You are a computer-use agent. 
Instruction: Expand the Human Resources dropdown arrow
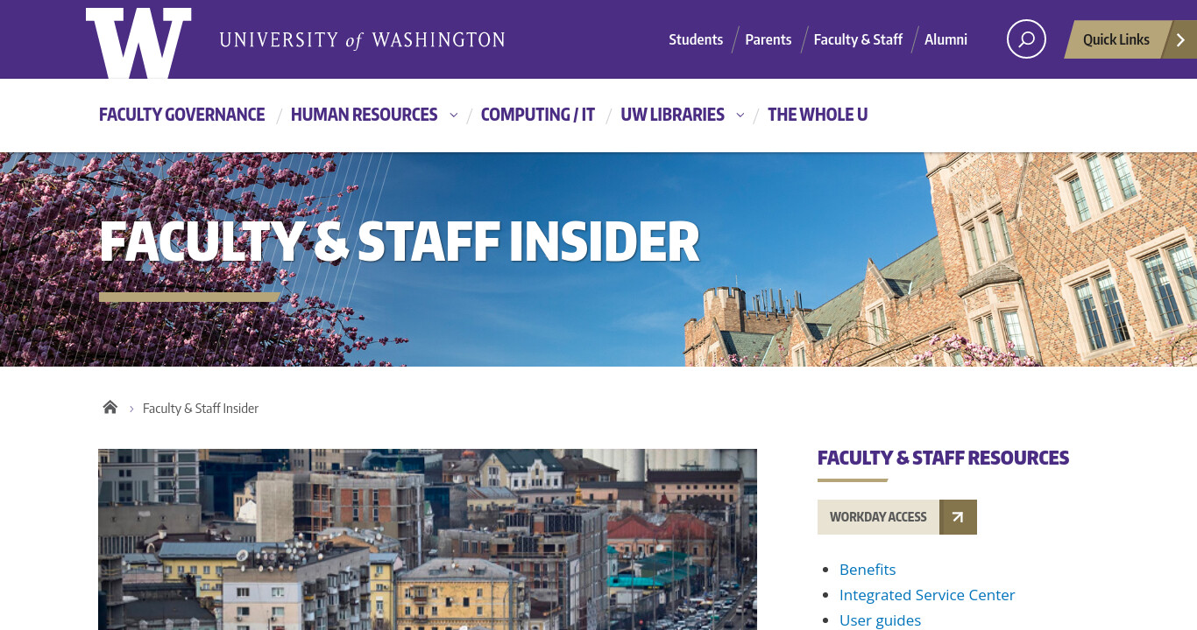453,115
